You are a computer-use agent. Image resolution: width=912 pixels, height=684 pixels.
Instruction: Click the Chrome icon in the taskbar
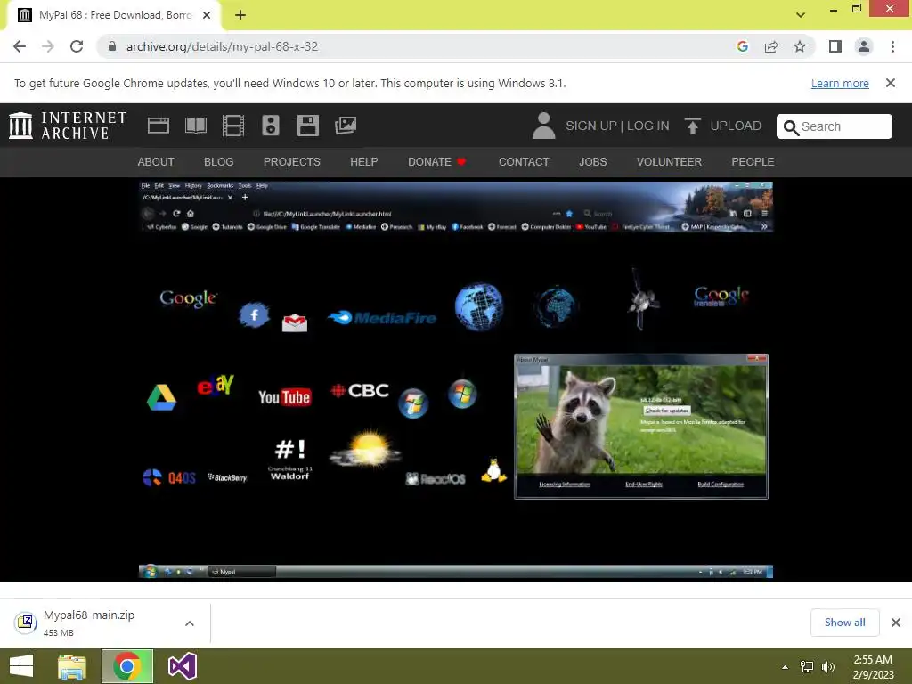(126, 666)
